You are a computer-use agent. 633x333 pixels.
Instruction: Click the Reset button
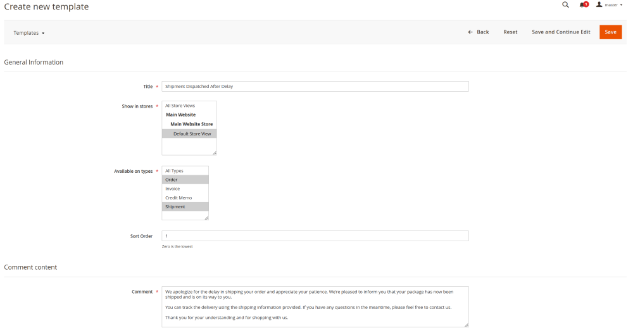click(x=510, y=32)
